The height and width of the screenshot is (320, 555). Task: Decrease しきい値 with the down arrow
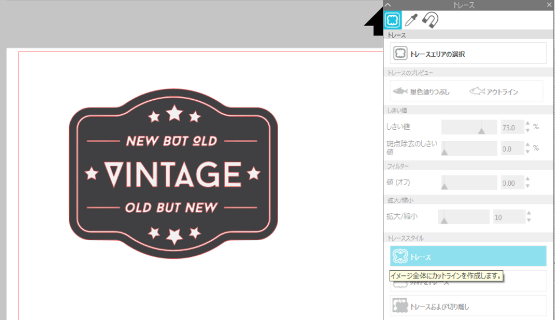[528, 131]
